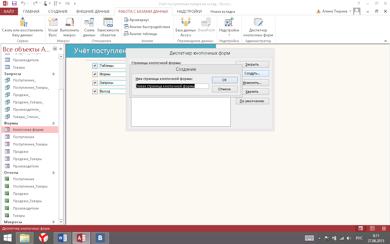390x244 pixels.
Task: Click По умолчанию button
Action: [252, 101]
